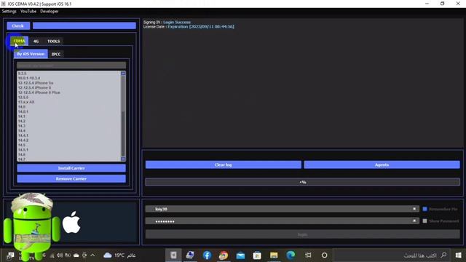Select 12-12.5.4 iPhone 6 Plus entry
This screenshot has height=262, width=466.
[39, 92]
